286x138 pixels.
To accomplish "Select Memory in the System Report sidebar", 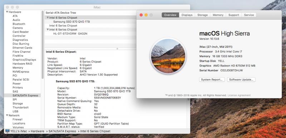I will 18,68.
